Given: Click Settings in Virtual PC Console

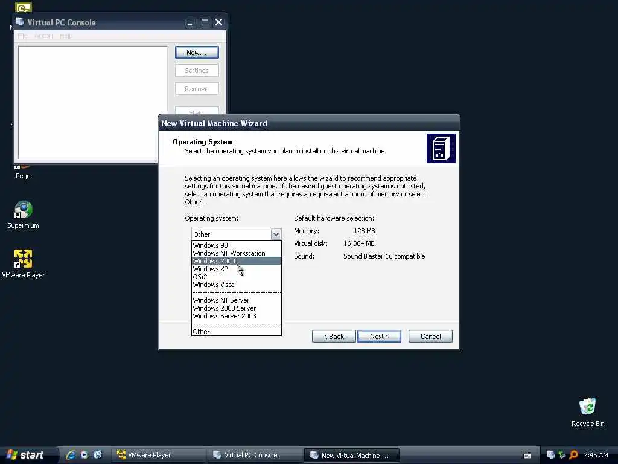Looking at the screenshot, I should click(197, 71).
